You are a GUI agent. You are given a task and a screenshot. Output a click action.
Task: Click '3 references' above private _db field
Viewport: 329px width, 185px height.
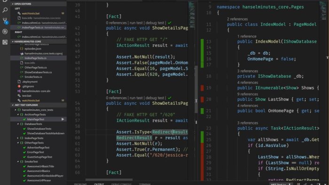pos(248,71)
